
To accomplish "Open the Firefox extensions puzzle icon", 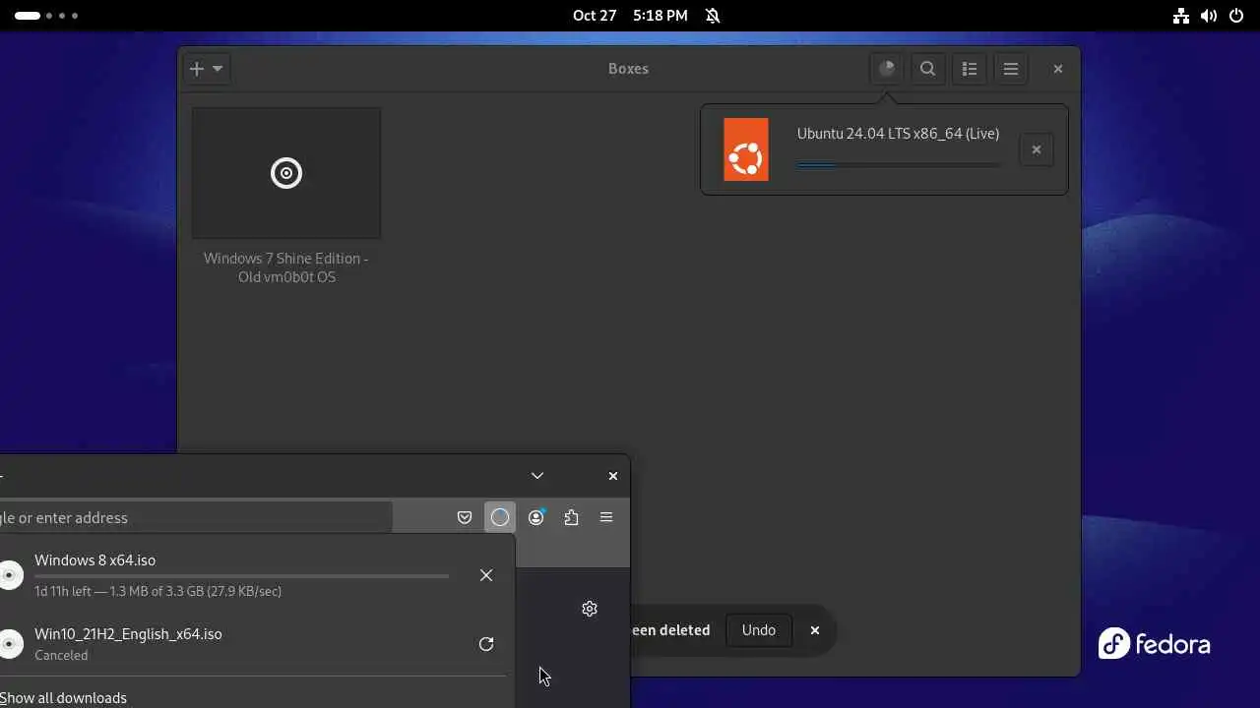I will [x=571, y=517].
